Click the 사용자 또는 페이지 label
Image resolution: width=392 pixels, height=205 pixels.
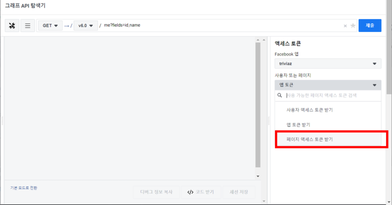[x=293, y=76]
